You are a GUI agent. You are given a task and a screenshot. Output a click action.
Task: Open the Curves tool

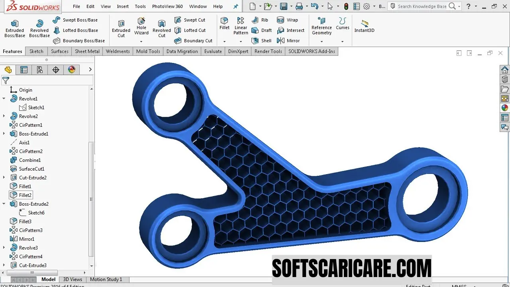tap(342, 24)
